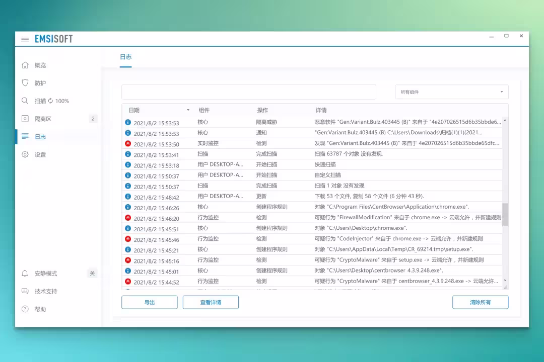The height and width of the screenshot is (362, 544).
Task: Click the scrollbar down arrow in log list
Action: coord(505,280)
